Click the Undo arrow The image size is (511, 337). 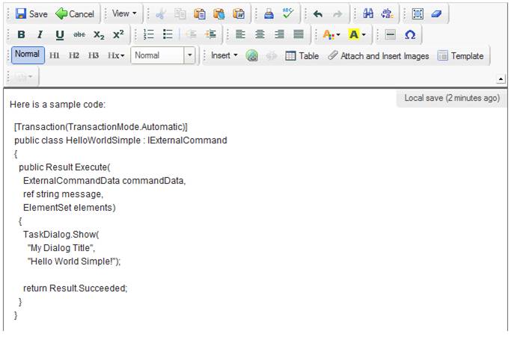pos(318,14)
